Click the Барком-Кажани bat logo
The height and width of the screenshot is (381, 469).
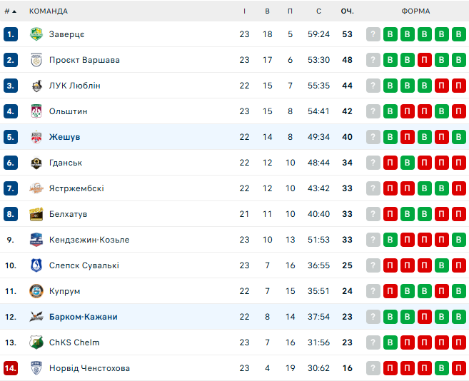click(36, 317)
